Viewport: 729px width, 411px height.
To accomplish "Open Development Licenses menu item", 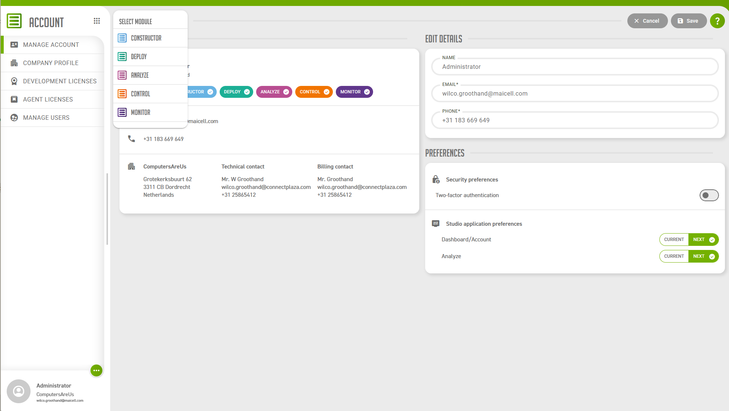I will (x=52, y=81).
